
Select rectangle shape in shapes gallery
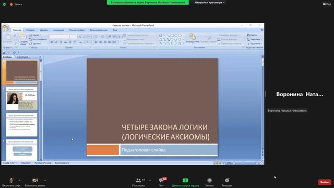coord(172,36)
